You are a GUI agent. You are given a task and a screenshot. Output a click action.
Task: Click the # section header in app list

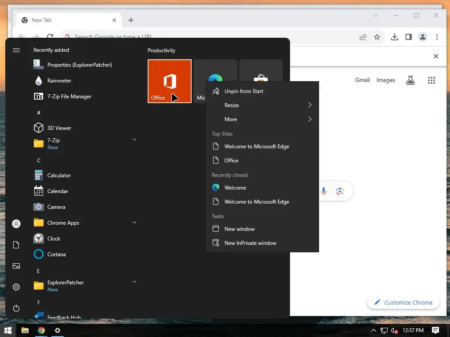(39, 113)
